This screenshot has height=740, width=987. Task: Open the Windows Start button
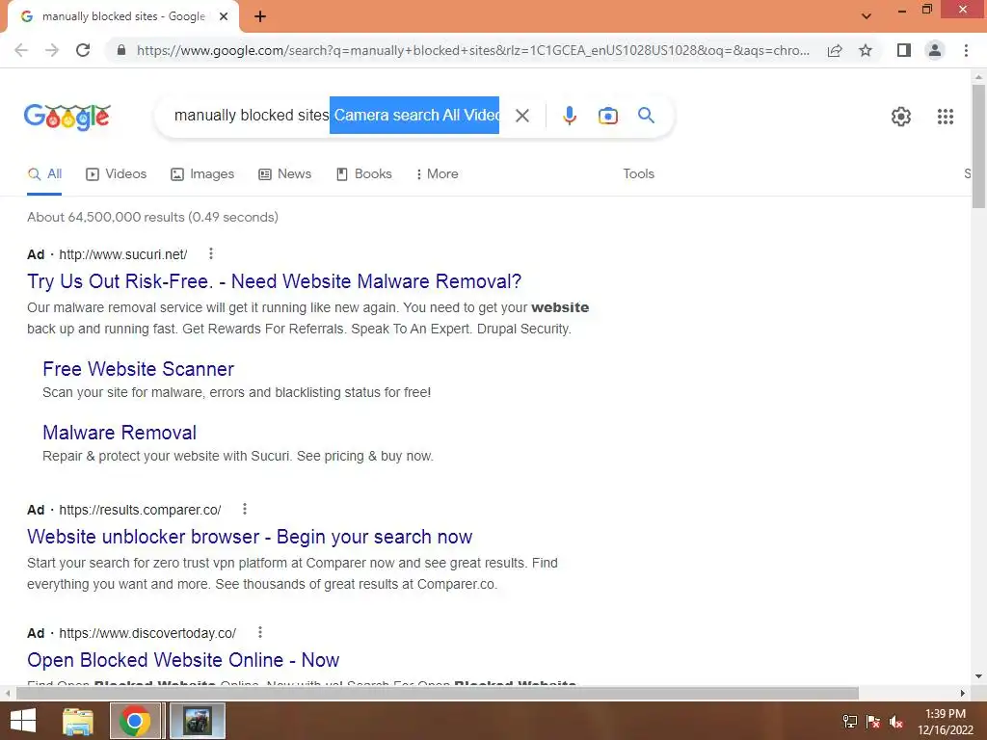tap(23, 721)
